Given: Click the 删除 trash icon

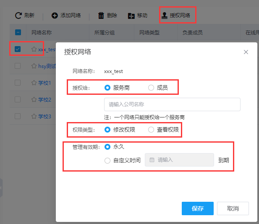Looking at the screenshot, I should click(101, 16).
